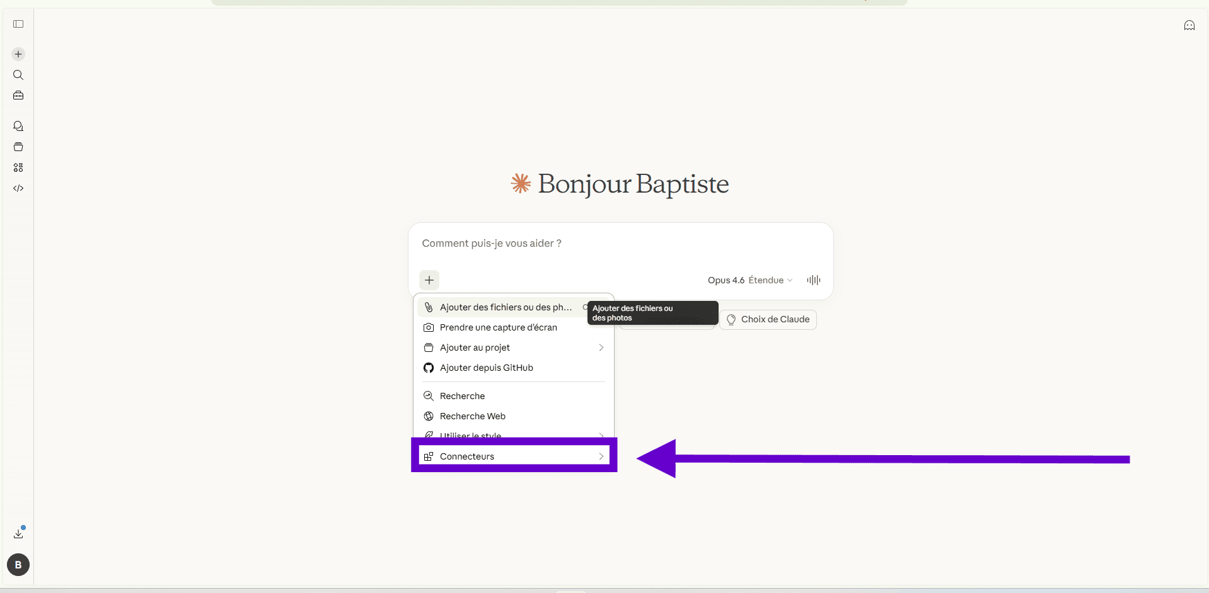Expand chevron next to 'Ajouter au projet'
1209x593 pixels.
coord(601,347)
